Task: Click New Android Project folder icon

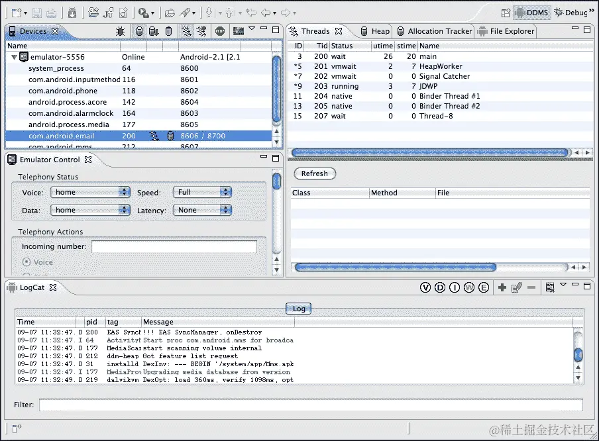Action: [93, 13]
